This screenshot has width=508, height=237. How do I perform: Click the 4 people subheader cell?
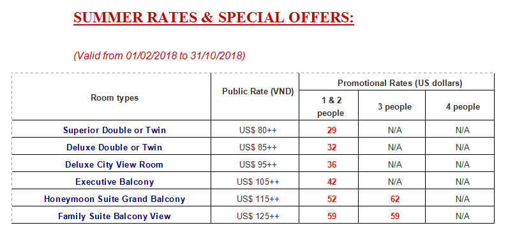click(462, 106)
